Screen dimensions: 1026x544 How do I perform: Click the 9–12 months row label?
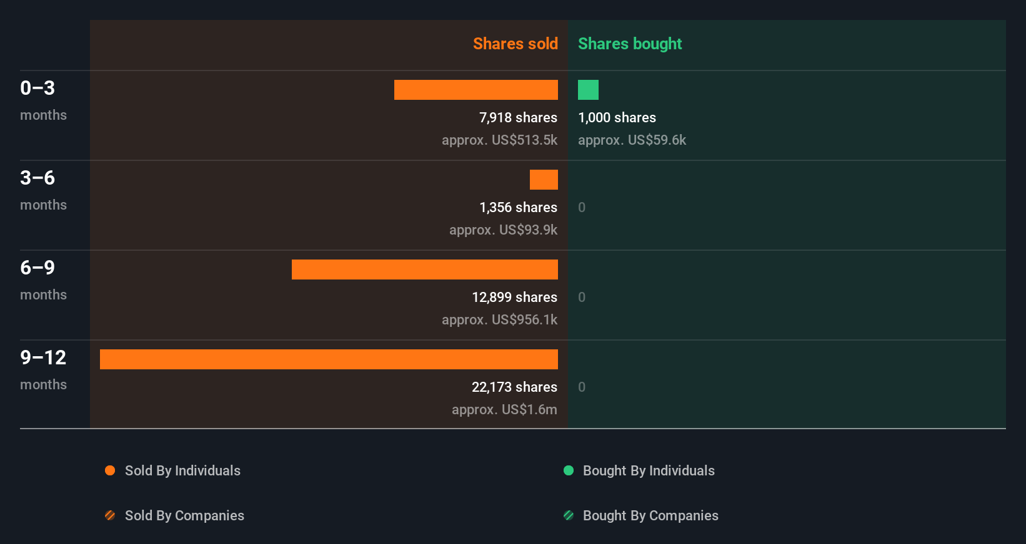43,369
